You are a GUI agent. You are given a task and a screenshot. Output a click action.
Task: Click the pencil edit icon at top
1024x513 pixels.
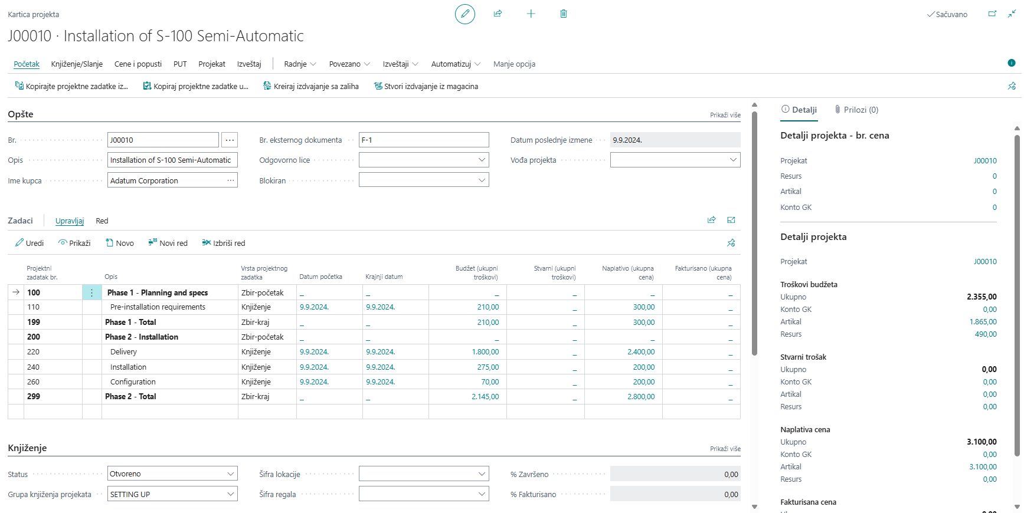(464, 14)
